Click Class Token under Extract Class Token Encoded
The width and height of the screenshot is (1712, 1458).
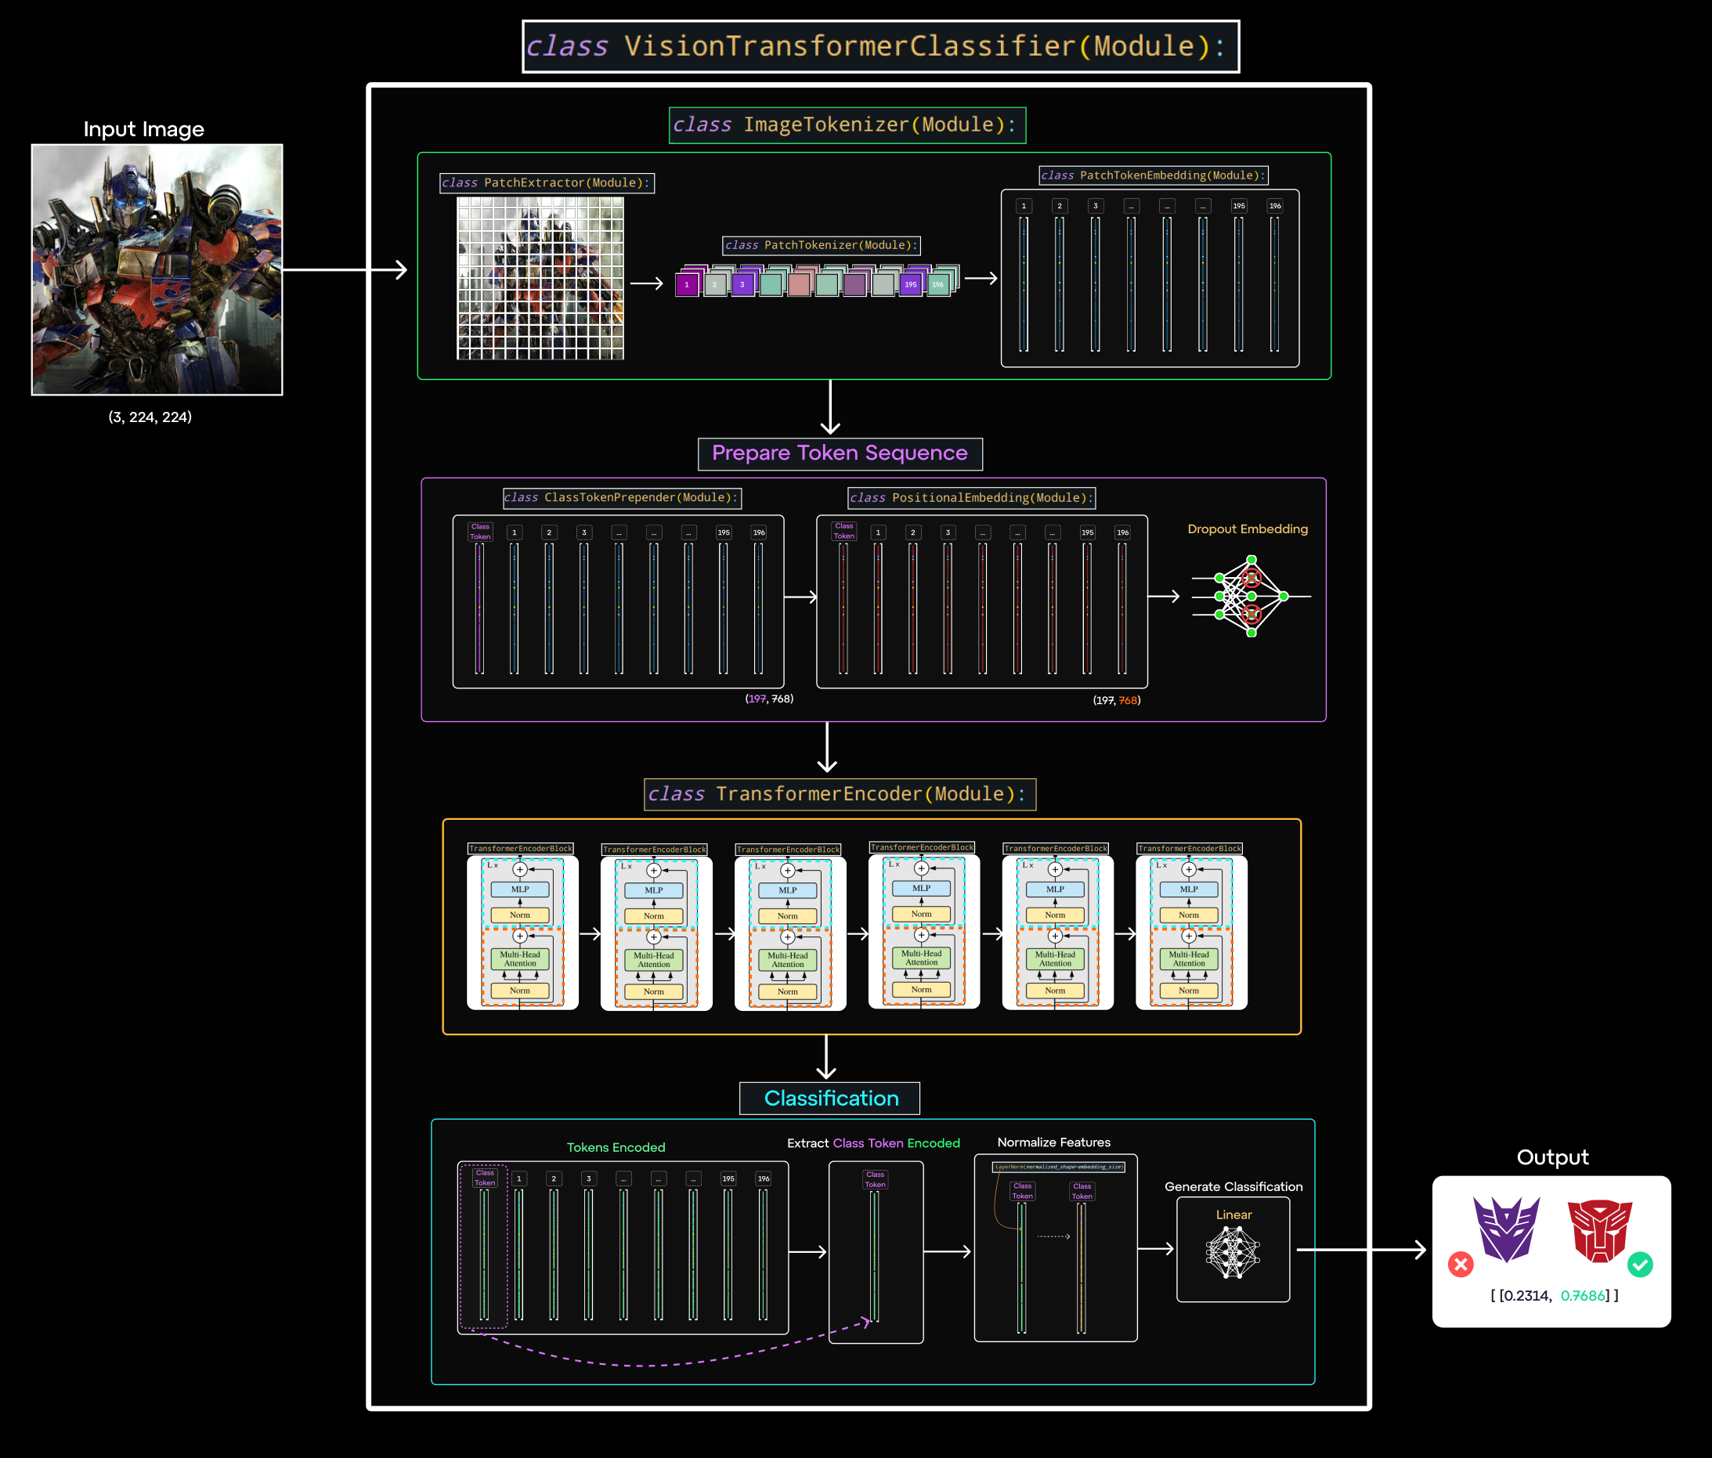click(x=875, y=1178)
